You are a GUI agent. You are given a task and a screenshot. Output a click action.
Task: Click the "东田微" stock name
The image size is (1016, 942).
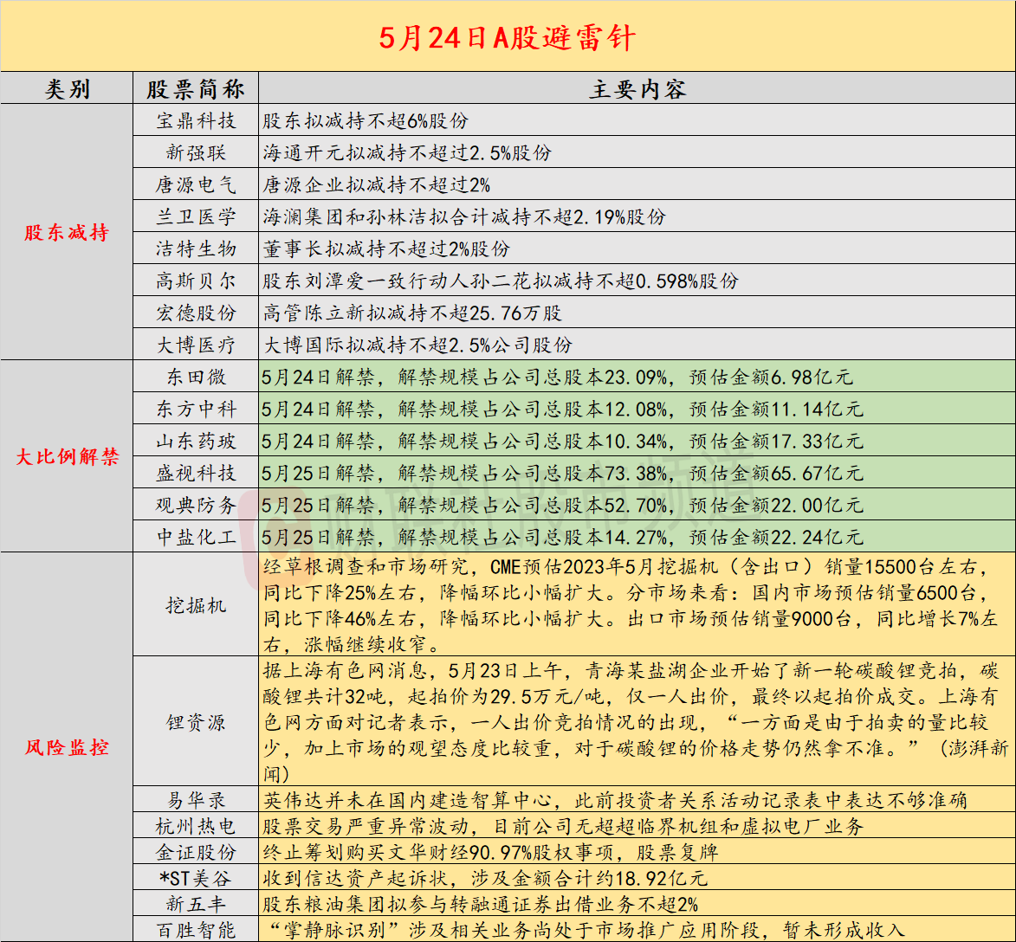(196, 377)
